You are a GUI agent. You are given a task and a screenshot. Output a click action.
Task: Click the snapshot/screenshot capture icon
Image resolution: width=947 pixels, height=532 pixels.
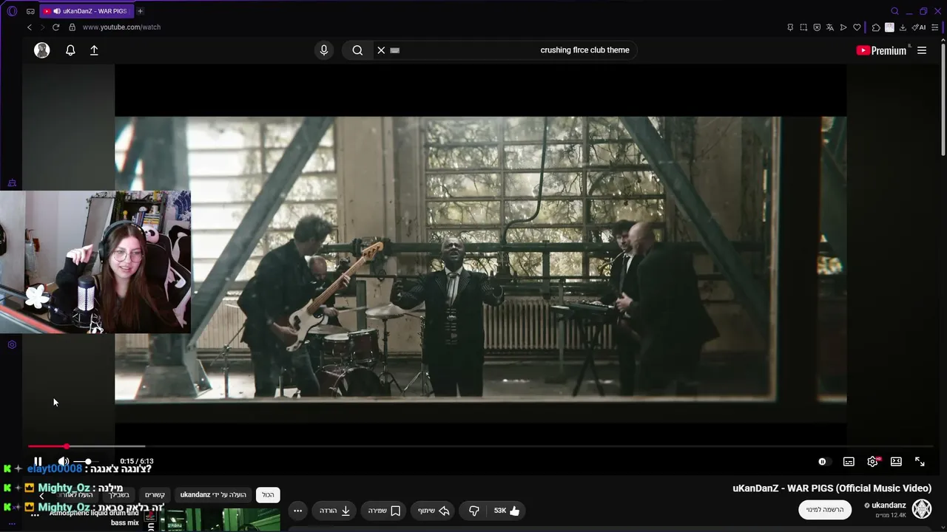pyautogui.click(x=803, y=27)
